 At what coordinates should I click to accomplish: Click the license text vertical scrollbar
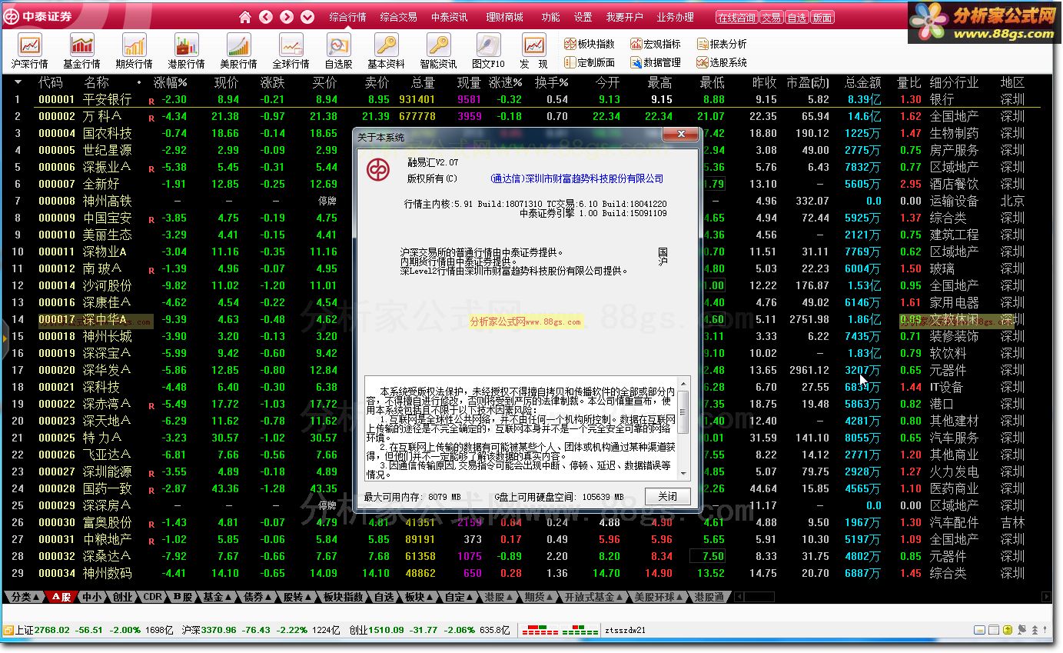point(683,430)
